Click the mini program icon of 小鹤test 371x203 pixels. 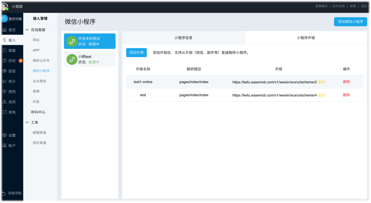[72, 59]
